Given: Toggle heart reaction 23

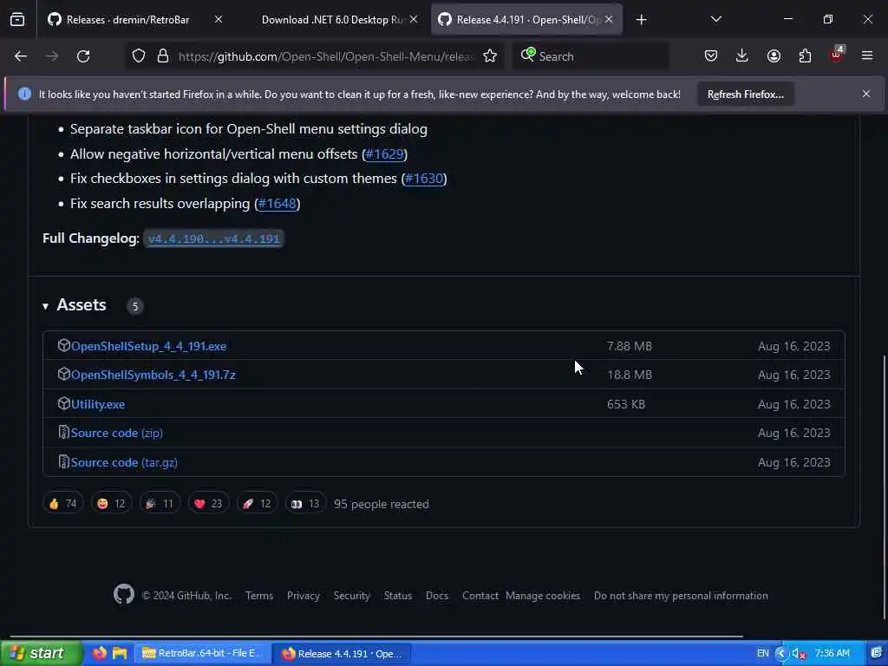Looking at the screenshot, I should 208,504.
